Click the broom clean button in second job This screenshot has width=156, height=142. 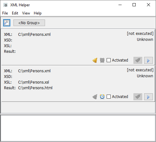pos(138,97)
